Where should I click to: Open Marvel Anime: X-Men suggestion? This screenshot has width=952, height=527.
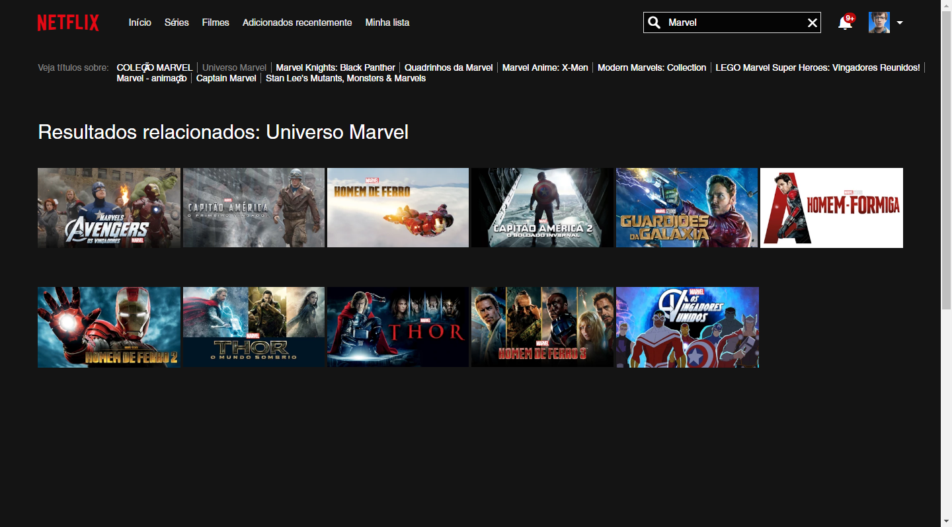[x=545, y=67]
